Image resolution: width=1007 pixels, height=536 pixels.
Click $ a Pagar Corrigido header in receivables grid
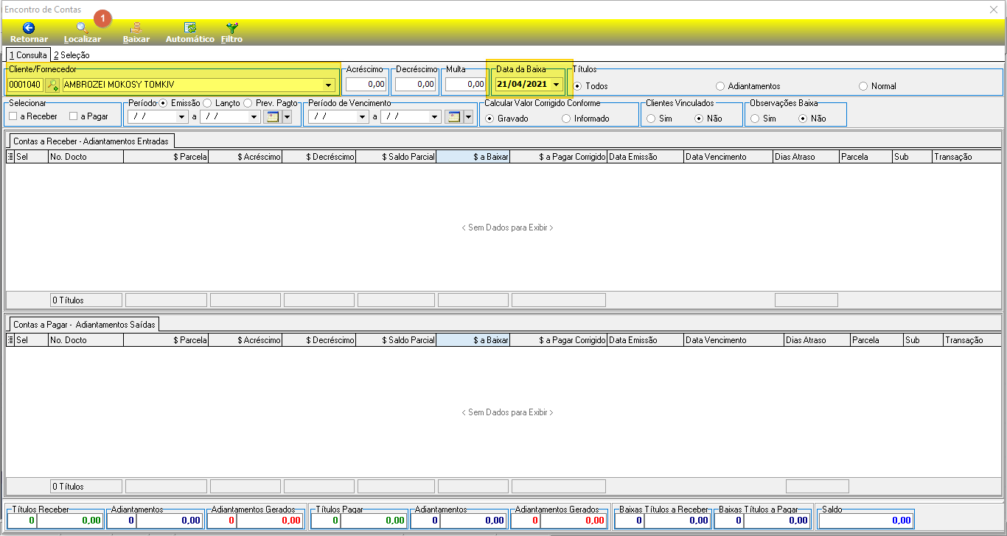(558, 157)
